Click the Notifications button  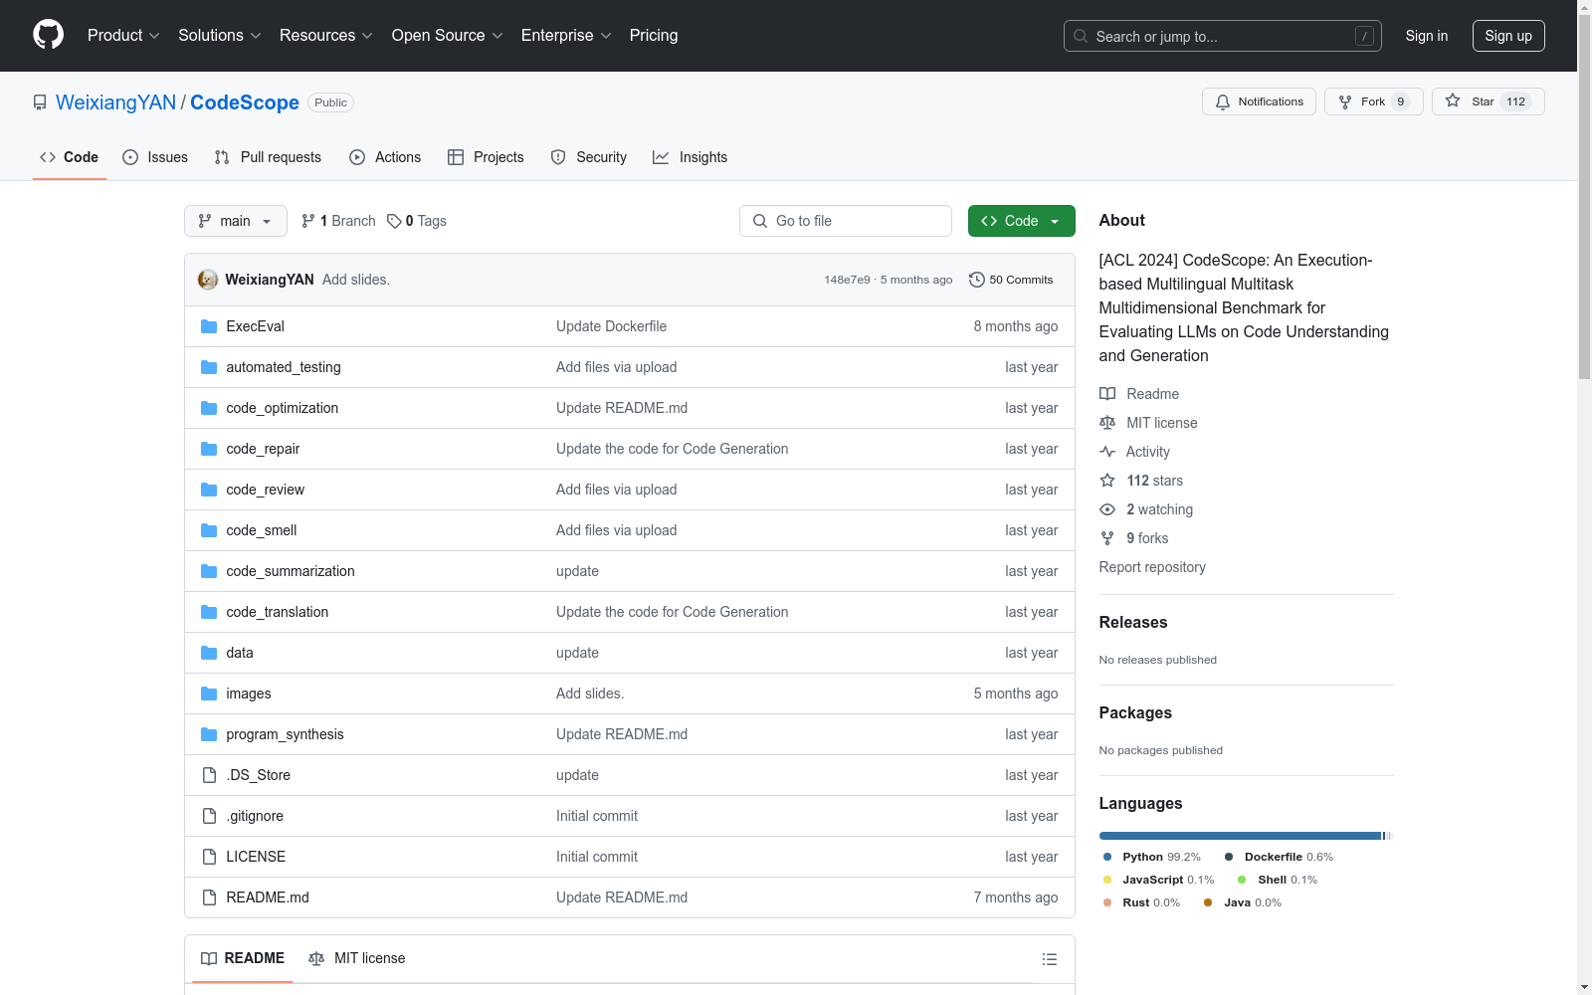1260,101
